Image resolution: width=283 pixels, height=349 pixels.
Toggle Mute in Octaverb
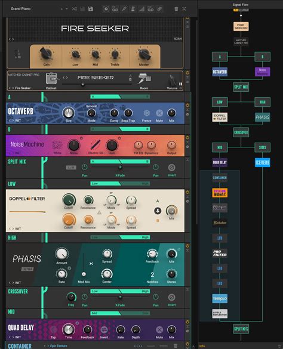pos(159,113)
